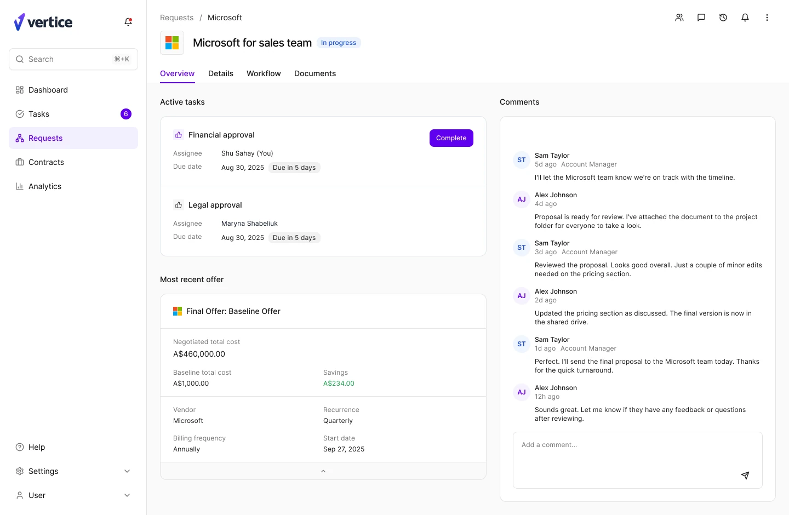Open the people icon in the header
The height and width of the screenshot is (515, 789).
tap(679, 18)
